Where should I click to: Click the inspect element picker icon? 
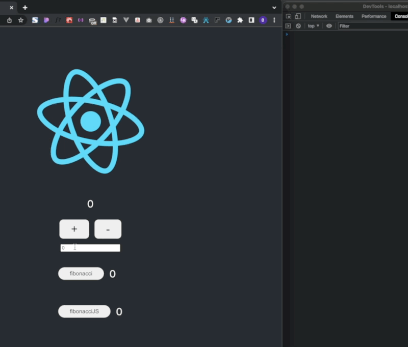(288, 16)
